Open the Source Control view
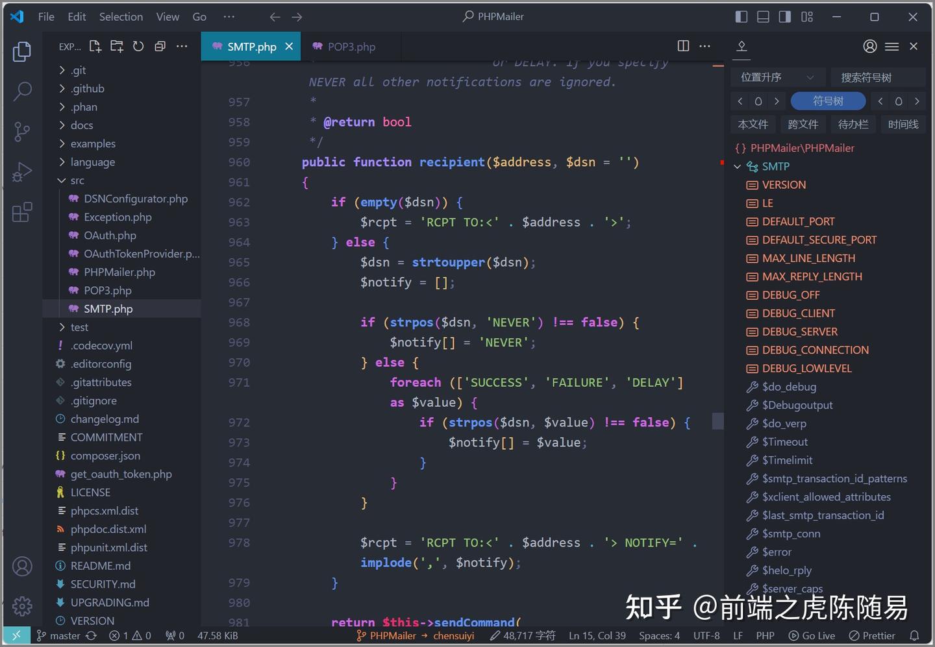The width and height of the screenshot is (935, 647). pos(23,131)
